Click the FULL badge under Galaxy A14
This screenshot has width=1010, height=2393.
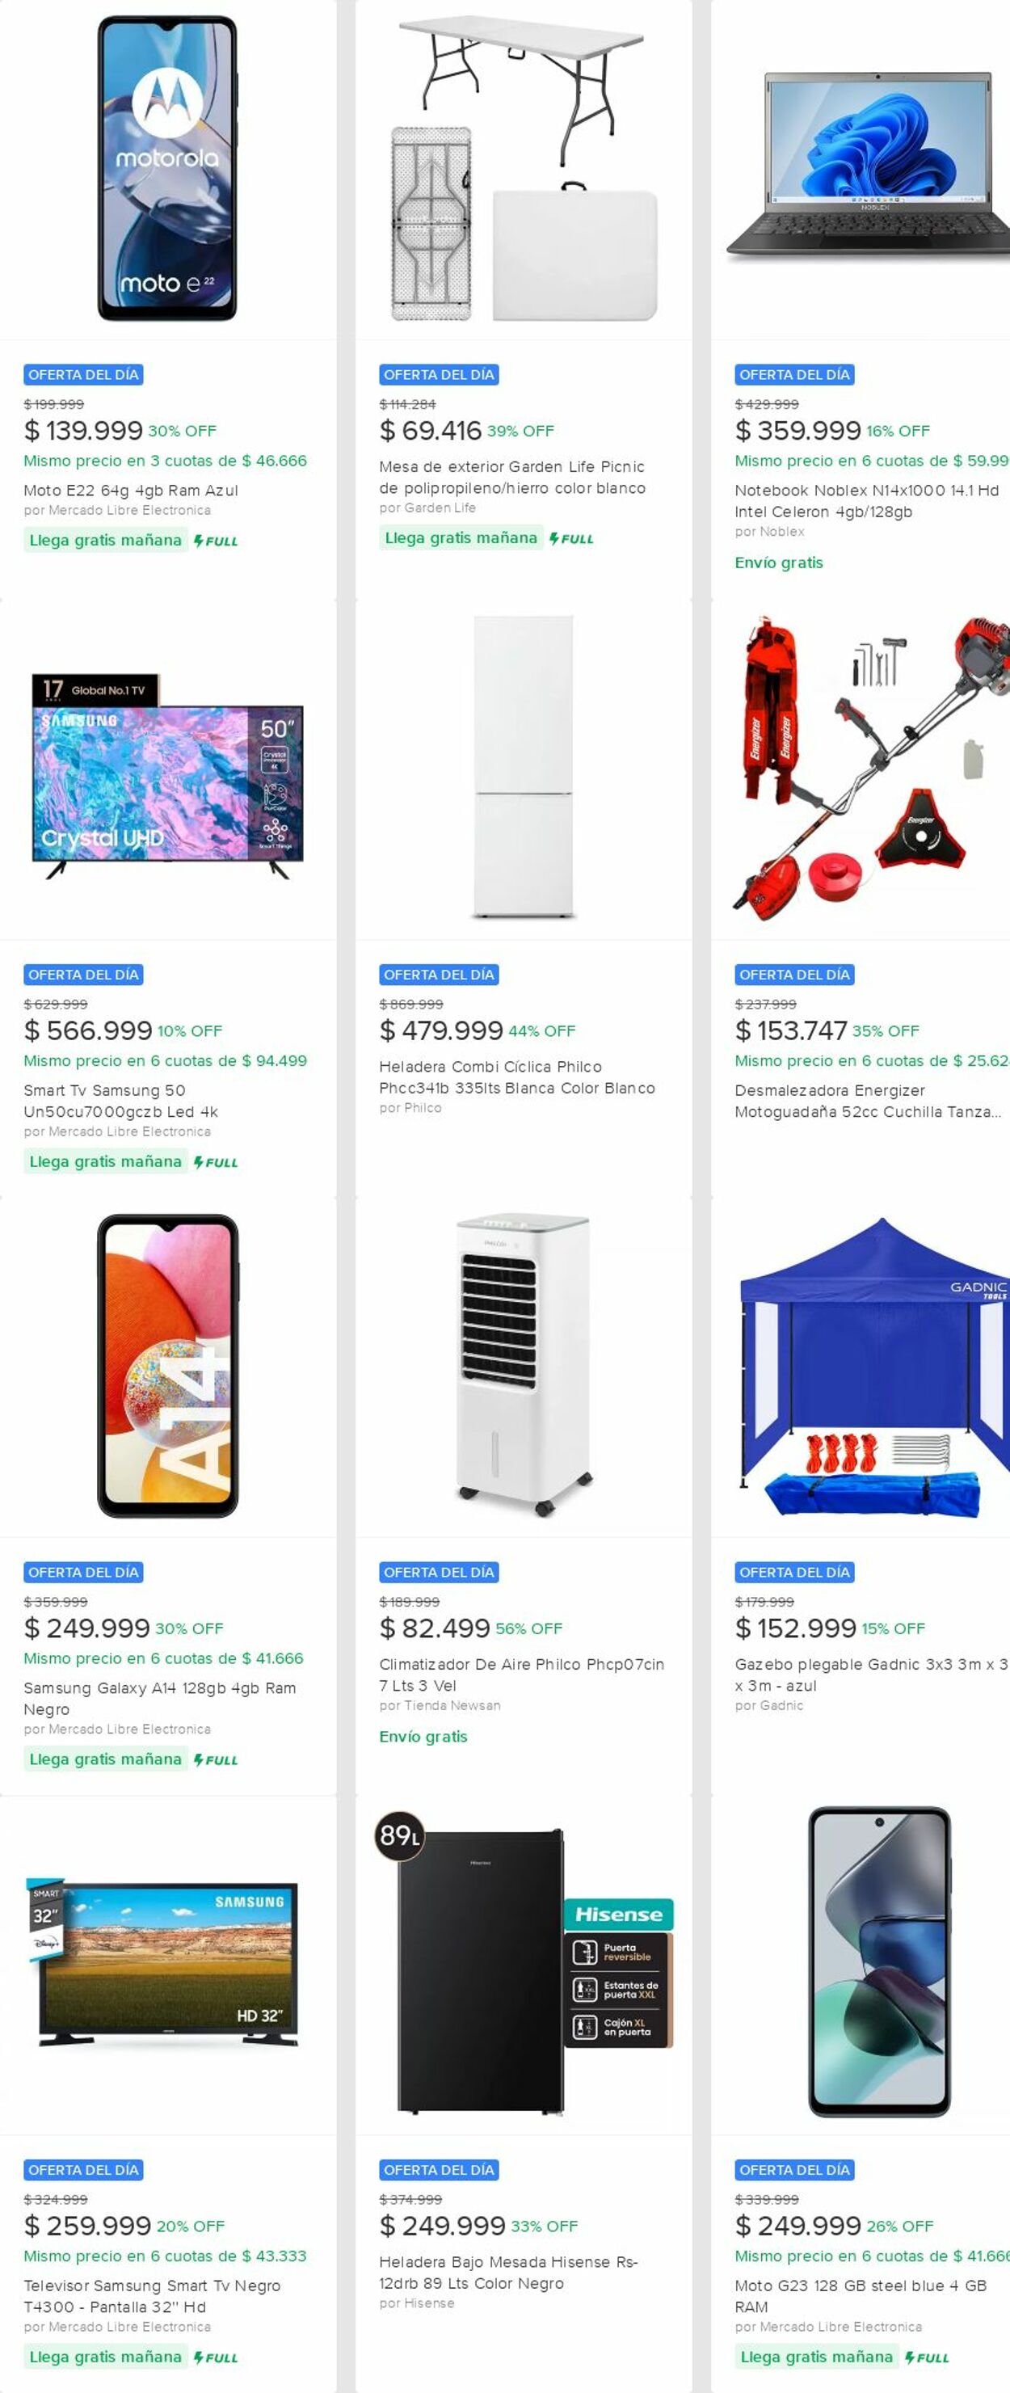point(216,1759)
